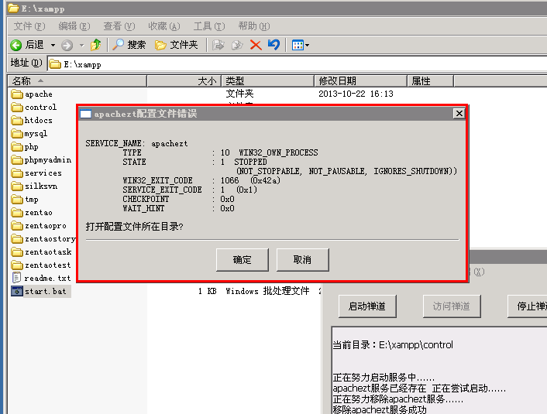Click the 当前目录：E:\xampp\control log line

coord(393,344)
